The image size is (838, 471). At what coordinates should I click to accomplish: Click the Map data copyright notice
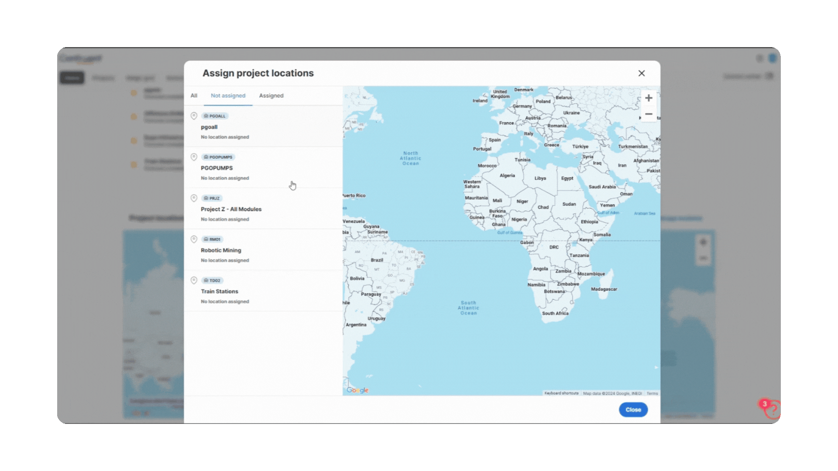point(612,393)
